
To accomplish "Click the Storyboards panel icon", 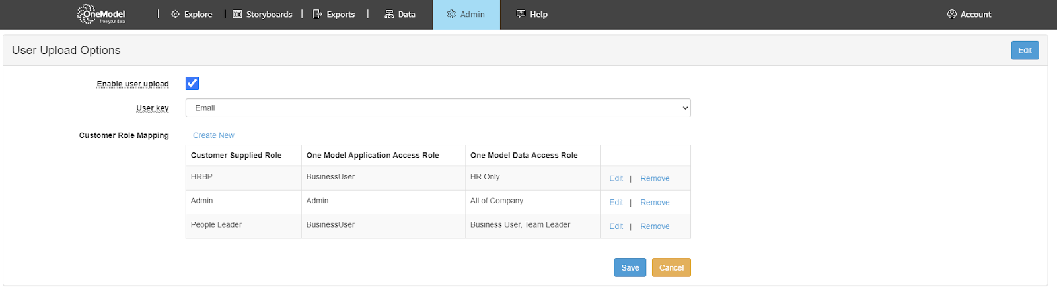I will pos(237,14).
